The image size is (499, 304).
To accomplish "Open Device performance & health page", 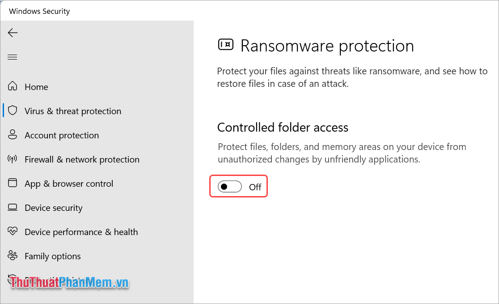I will tap(81, 231).
